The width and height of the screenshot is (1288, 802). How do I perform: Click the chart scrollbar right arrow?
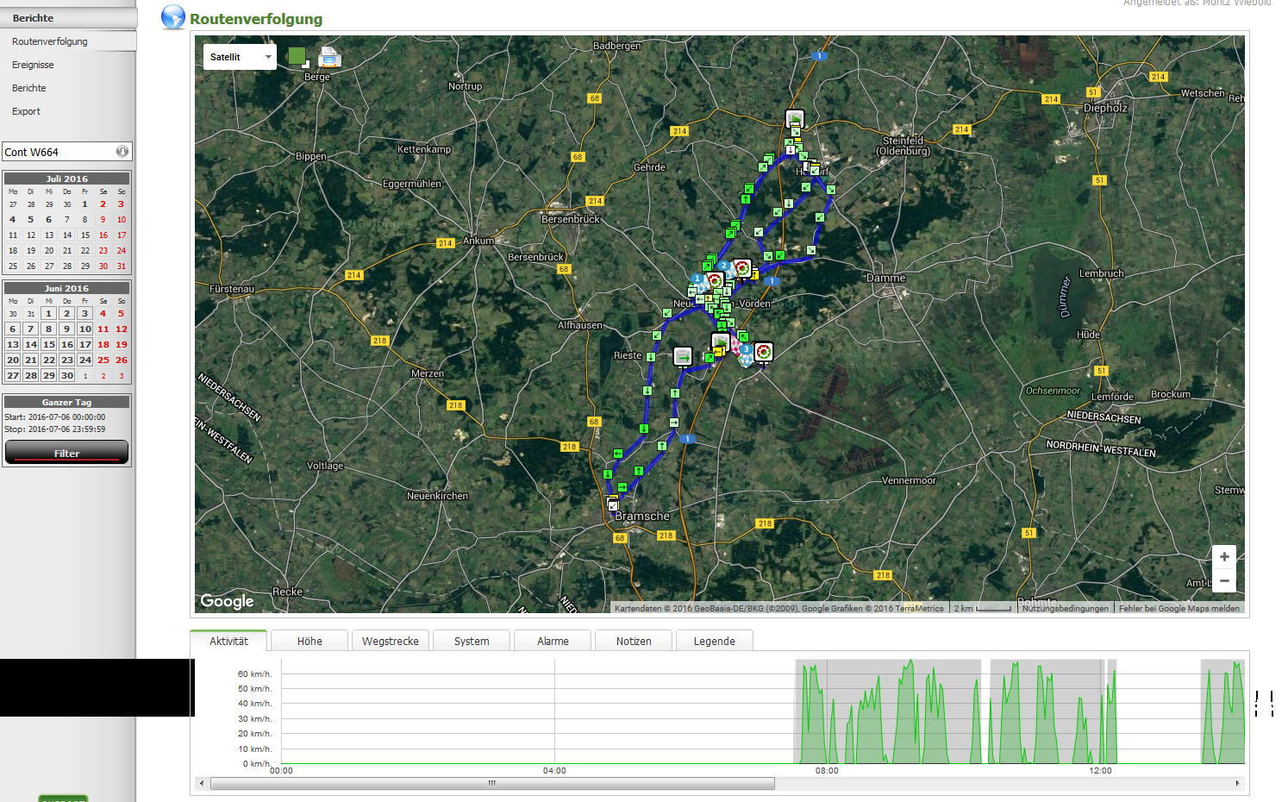(x=1237, y=784)
